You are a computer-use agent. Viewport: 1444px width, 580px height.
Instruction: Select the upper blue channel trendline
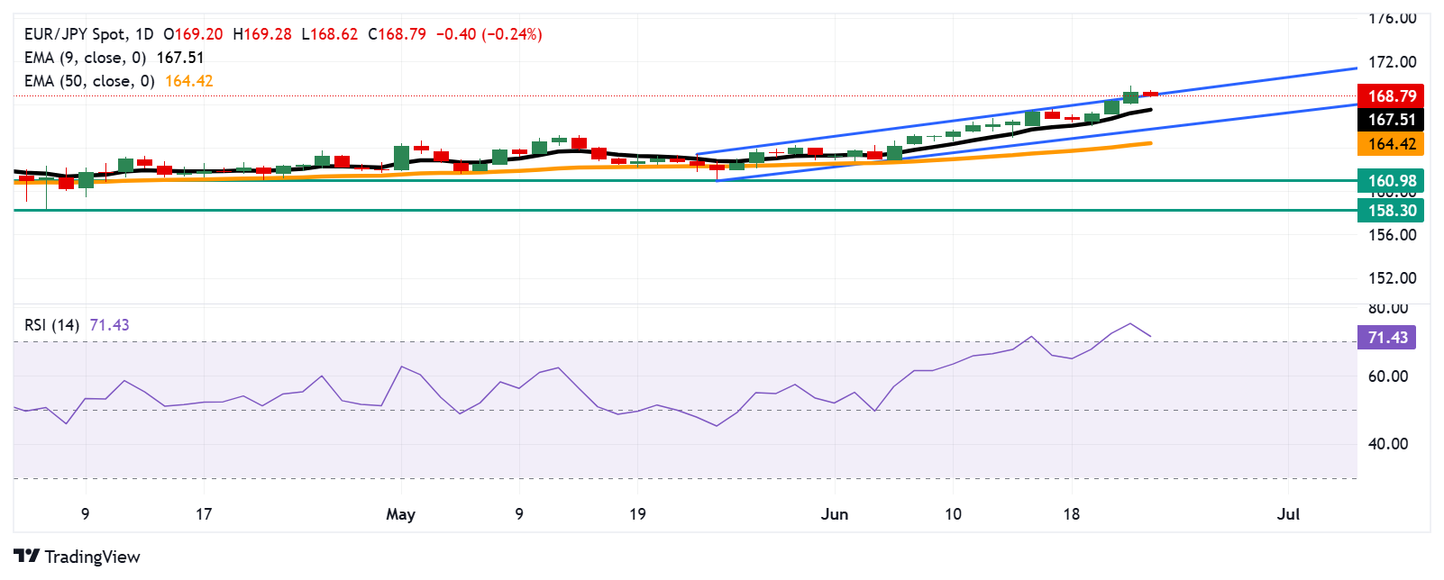(x=1027, y=111)
